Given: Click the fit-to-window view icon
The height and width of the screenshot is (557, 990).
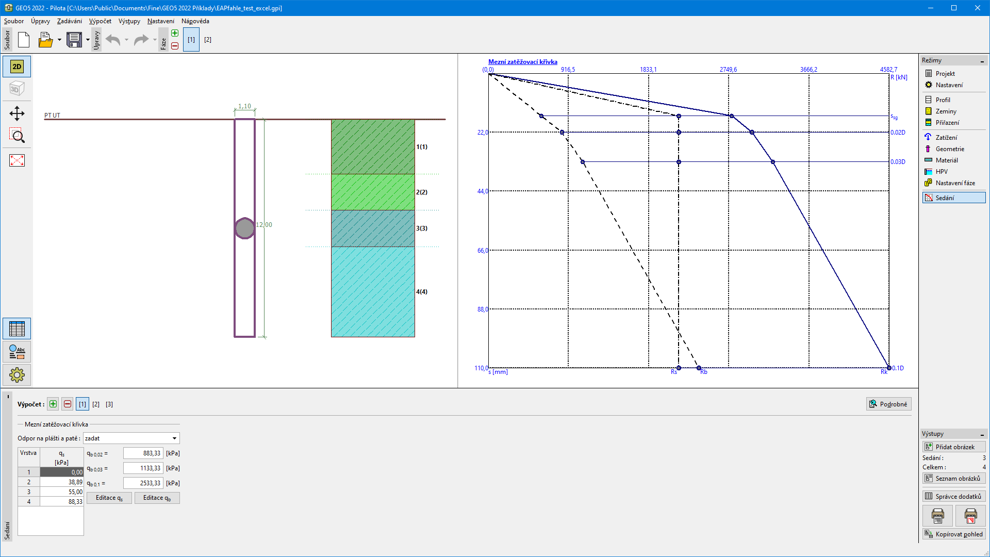Looking at the screenshot, I should 17,160.
